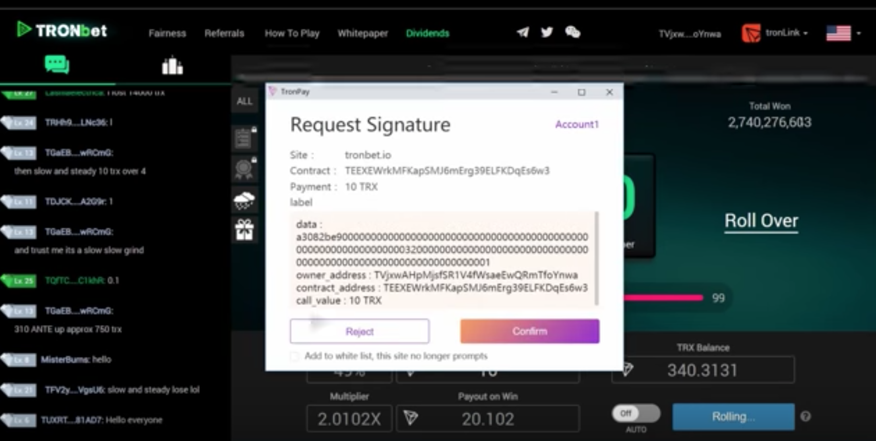Click chat message 'MisterBurns: hello'
This screenshot has width=876, height=441.
pyautogui.click(x=76, y=360)
